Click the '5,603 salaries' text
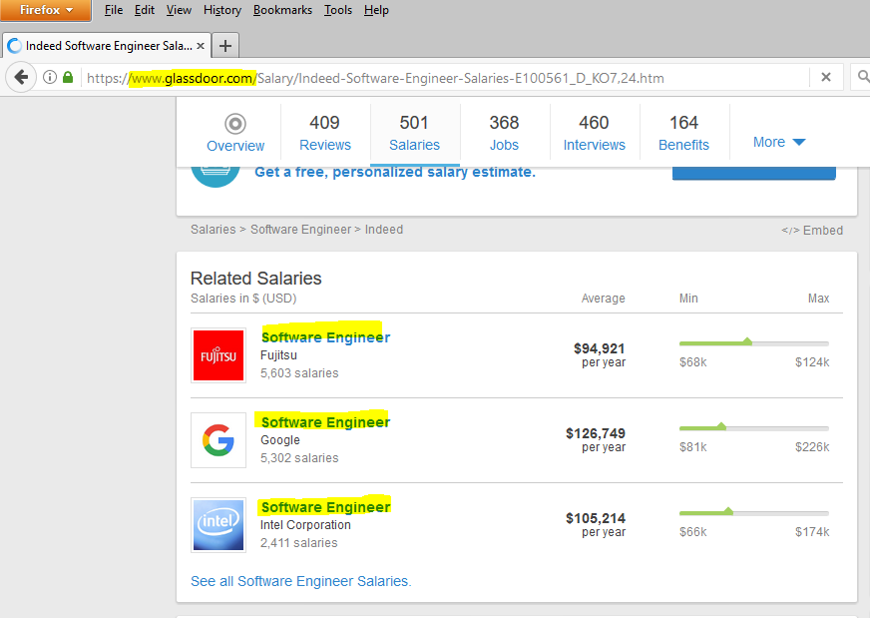 click(x=299, y=373)
